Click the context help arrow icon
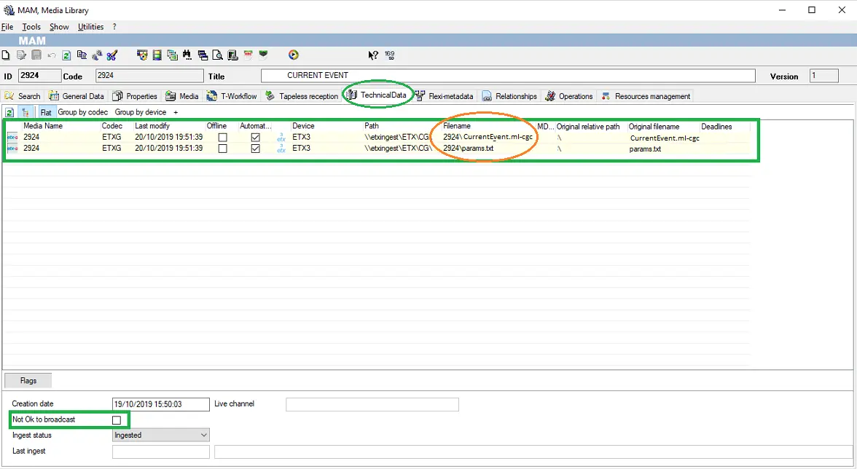 (x=373, y=55)
